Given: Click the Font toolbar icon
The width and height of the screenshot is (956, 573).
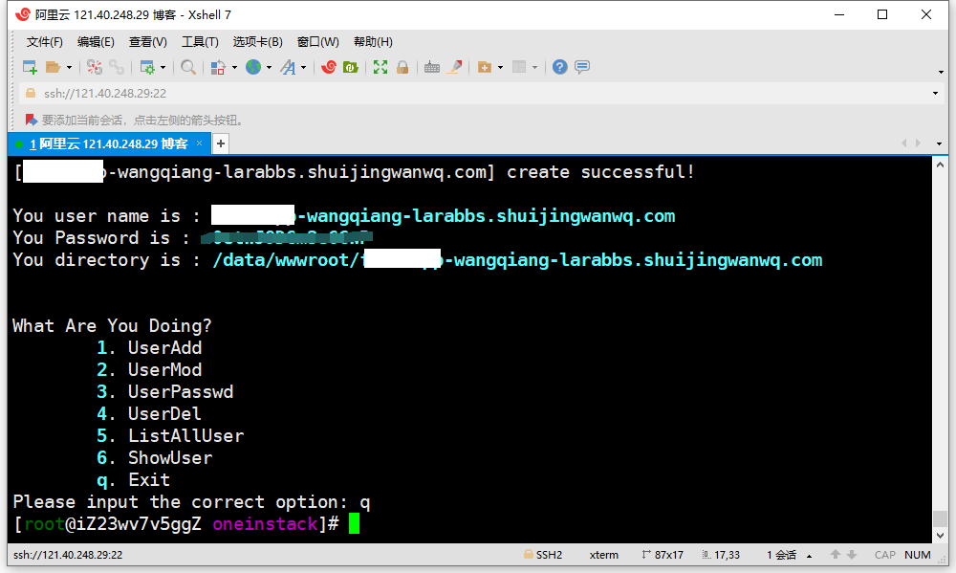Looking at the screenshot, I should 288,67.
